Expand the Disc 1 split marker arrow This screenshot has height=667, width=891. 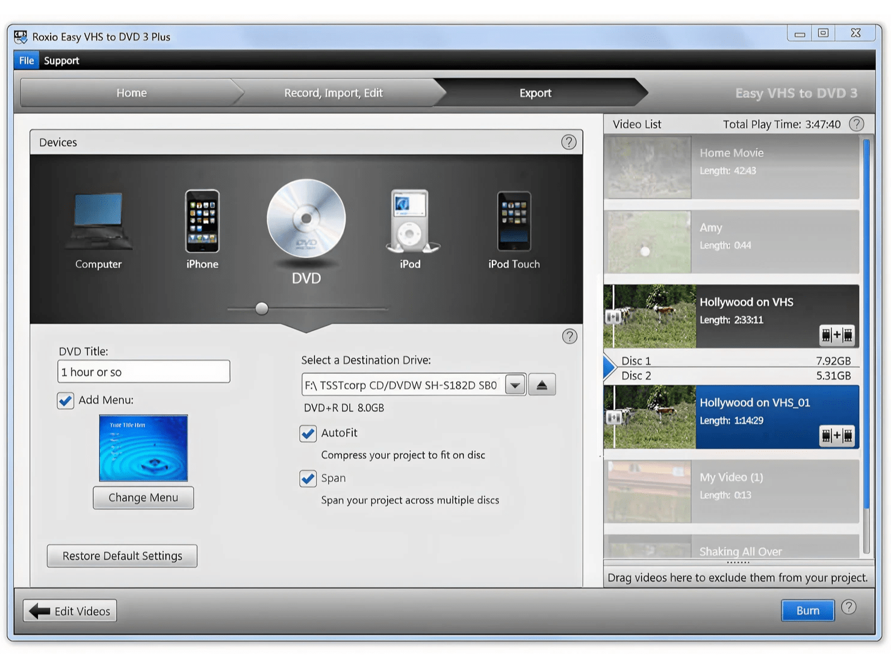click(x=609, y=368)
